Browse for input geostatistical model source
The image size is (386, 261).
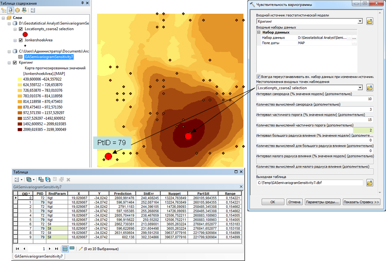click(370, 21)
